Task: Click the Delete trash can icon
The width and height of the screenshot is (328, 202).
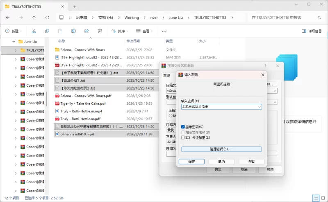Action: coord(100,31)
